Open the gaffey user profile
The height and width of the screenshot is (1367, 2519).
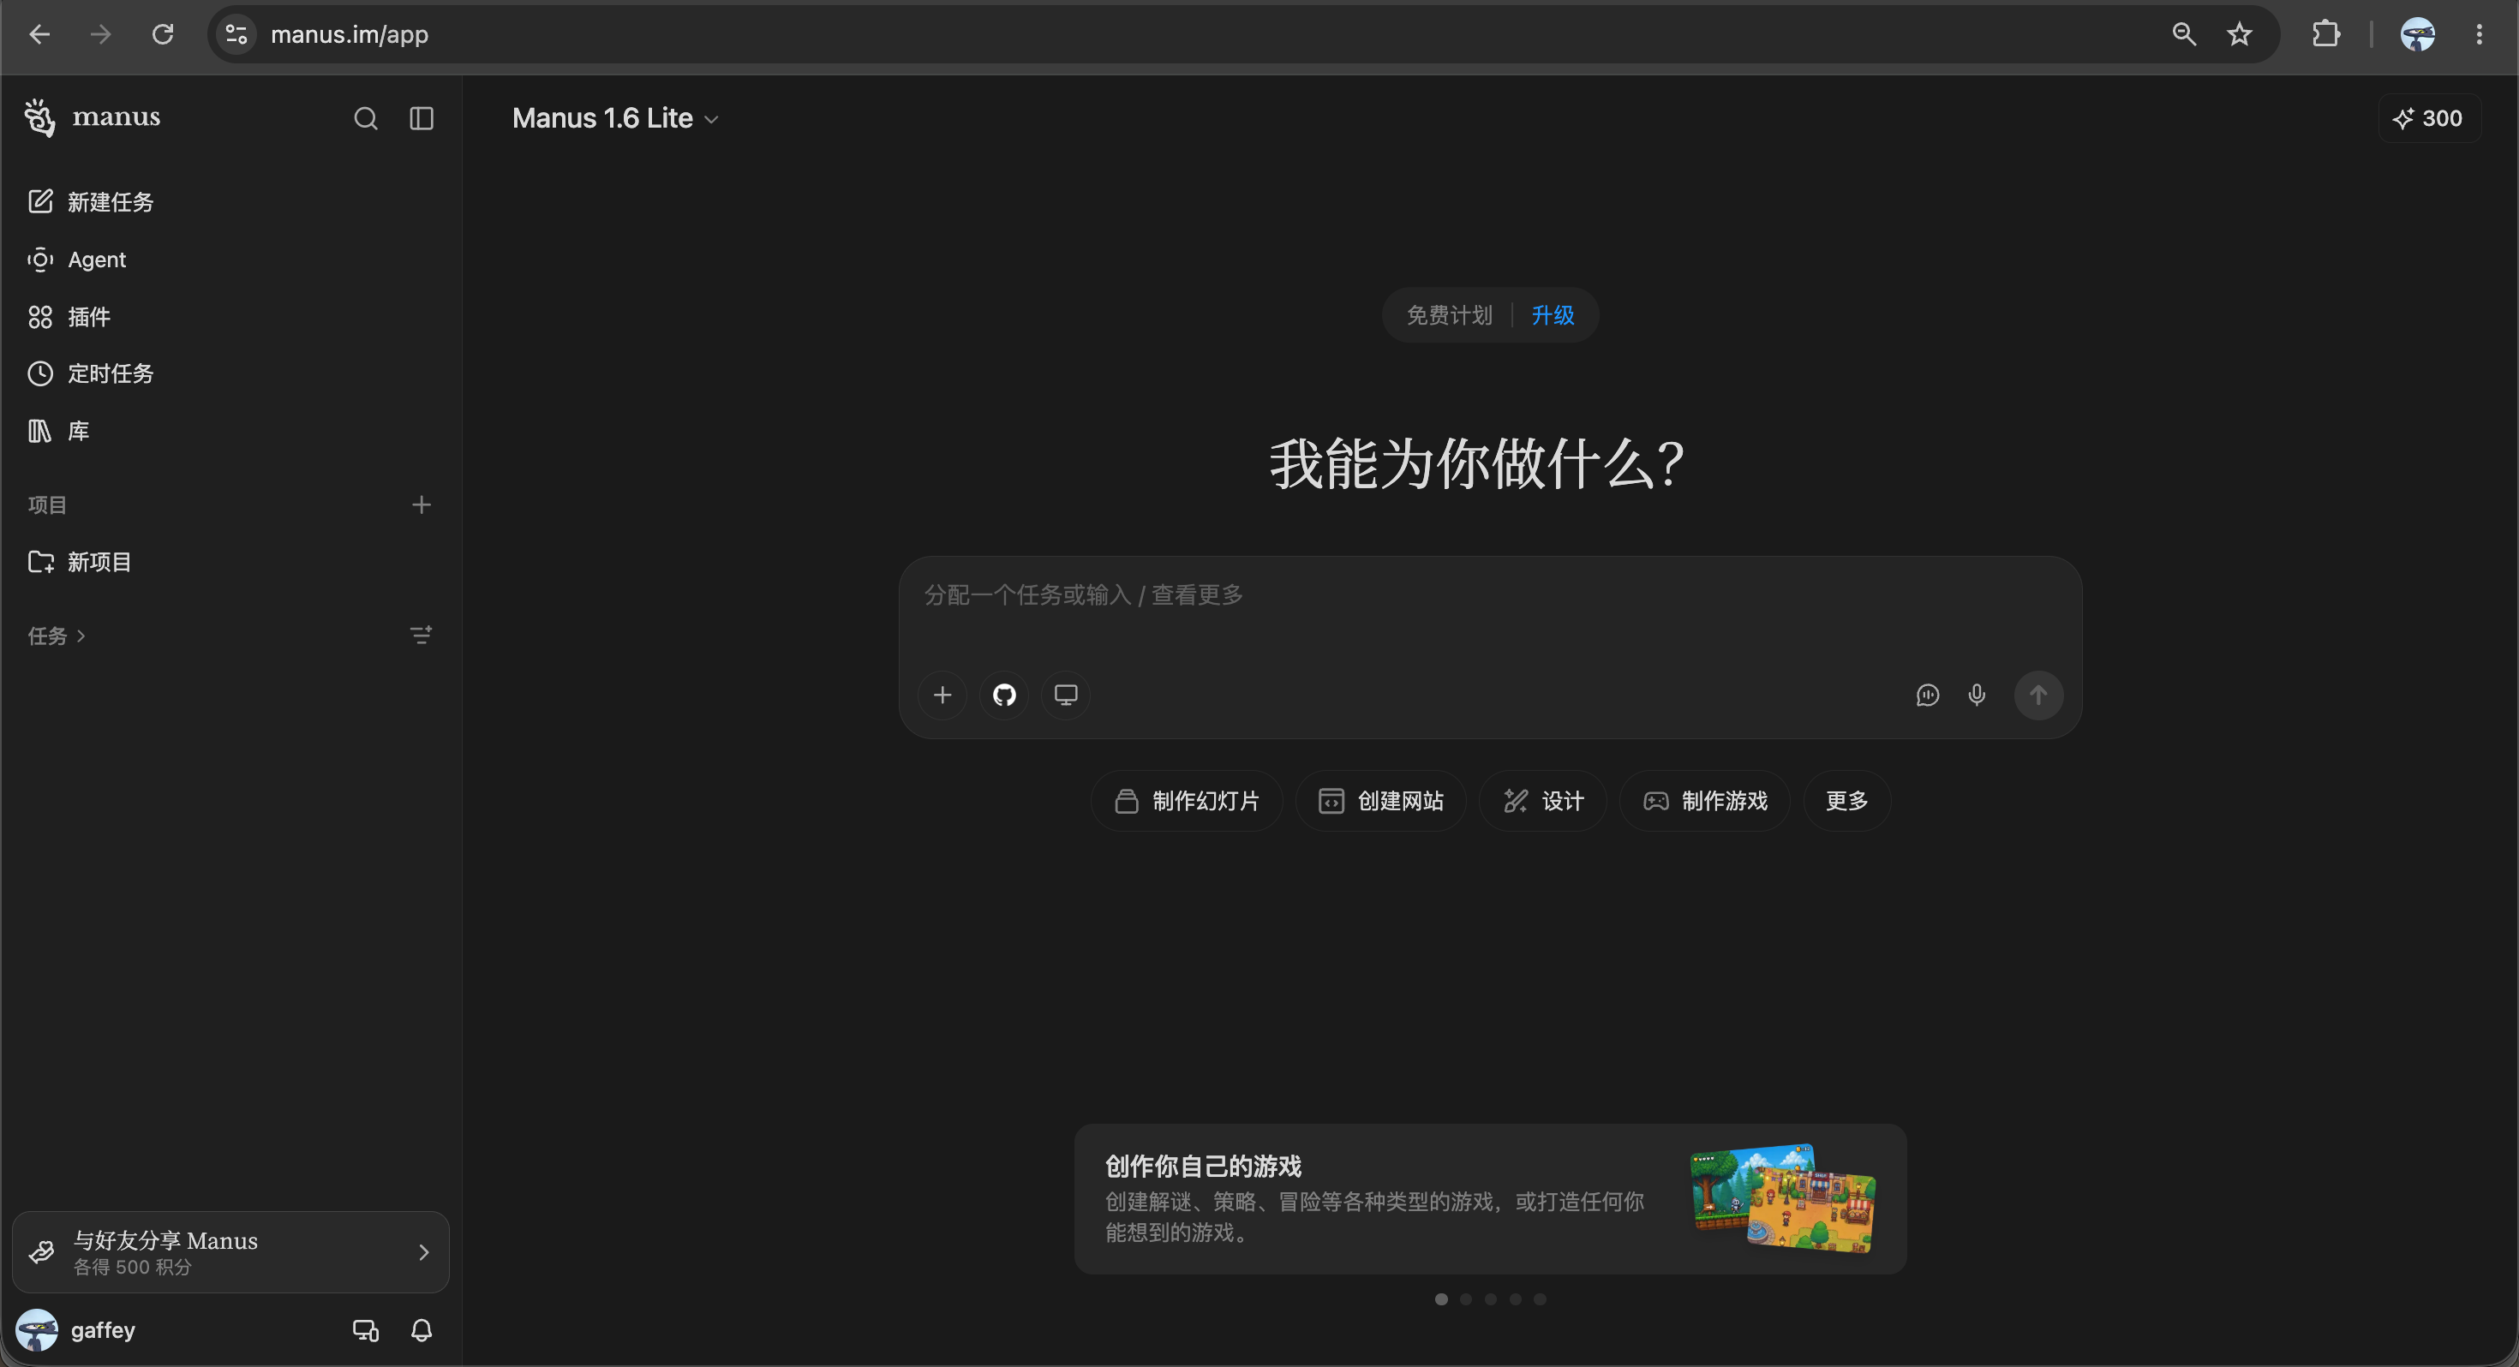[x=76, y=1331]
